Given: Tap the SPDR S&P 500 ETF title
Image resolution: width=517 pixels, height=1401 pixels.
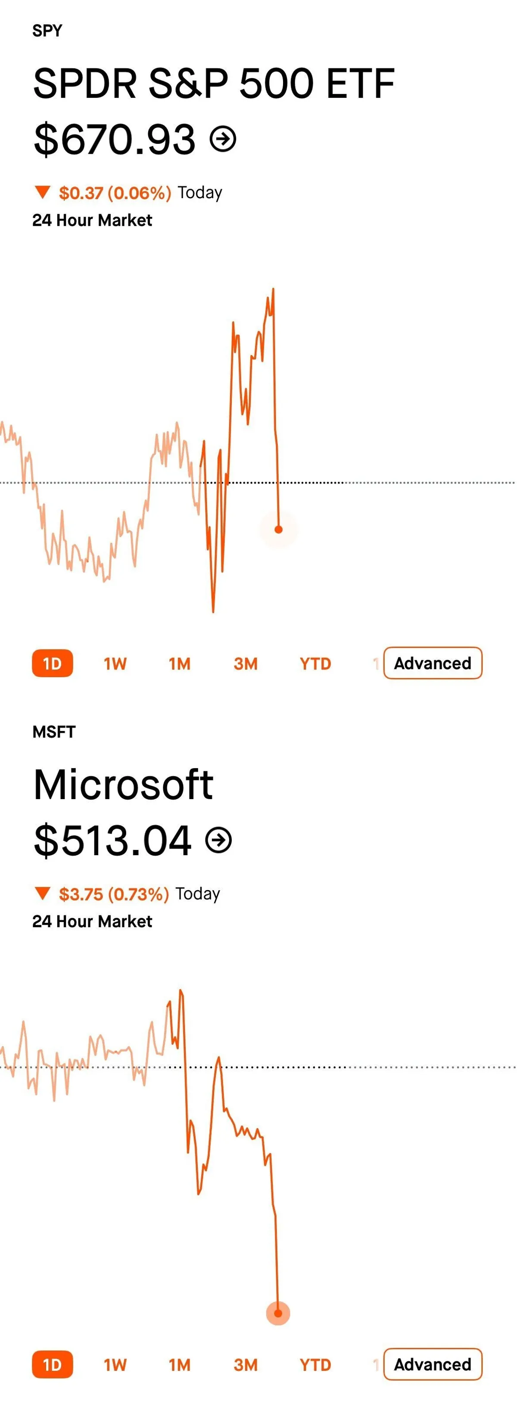Looking at the screenshot, I should click(x=214, y=83).
